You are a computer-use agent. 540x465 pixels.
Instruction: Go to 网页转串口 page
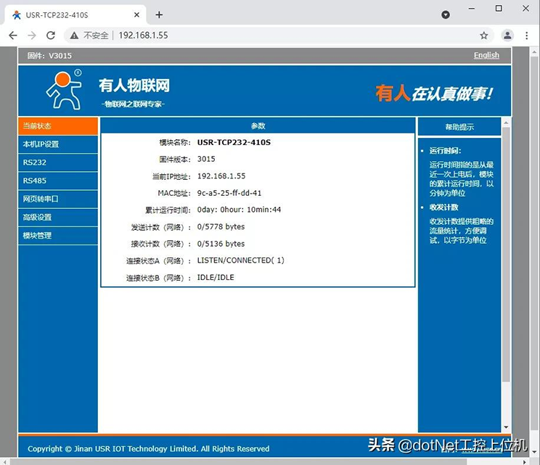coord(58,199)
